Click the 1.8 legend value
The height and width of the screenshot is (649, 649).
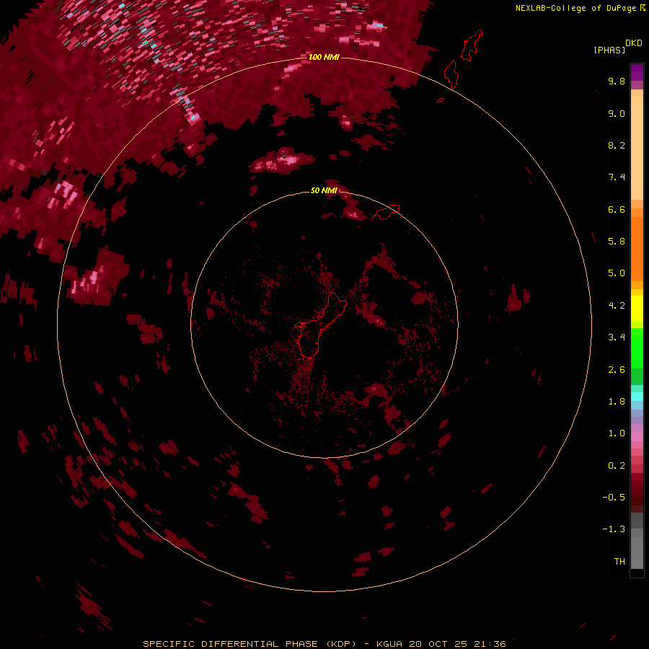point(617,402)
